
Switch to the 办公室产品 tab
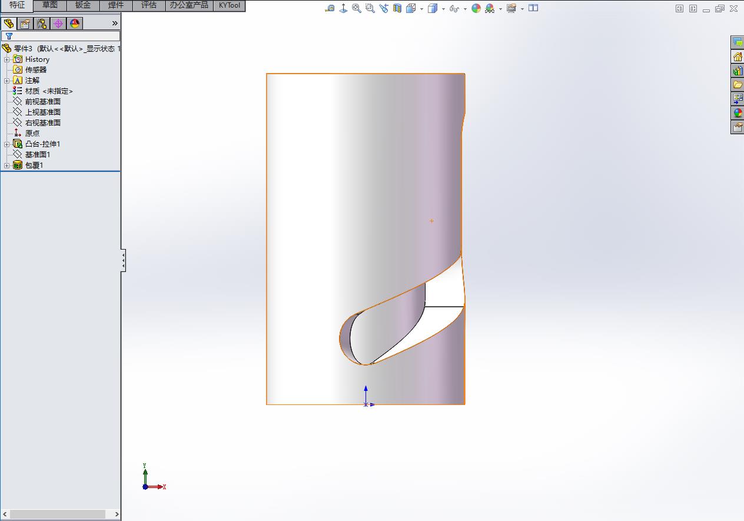point(189,5)
